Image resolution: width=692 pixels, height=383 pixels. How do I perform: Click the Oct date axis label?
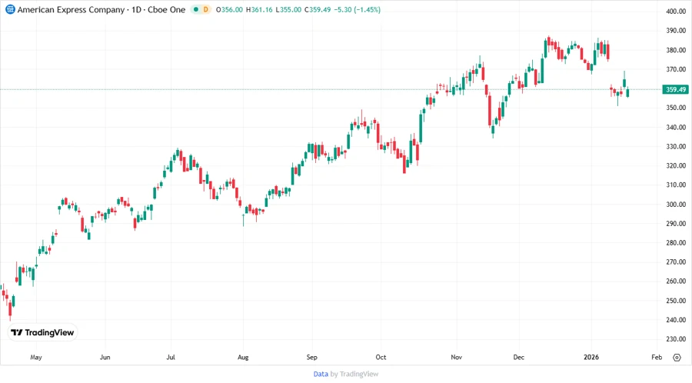[x=381, y=358]
